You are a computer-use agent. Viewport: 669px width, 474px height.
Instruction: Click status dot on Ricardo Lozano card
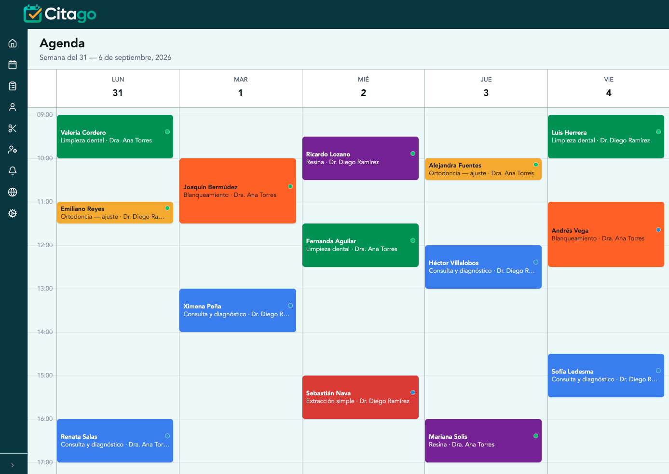[413, 153]
